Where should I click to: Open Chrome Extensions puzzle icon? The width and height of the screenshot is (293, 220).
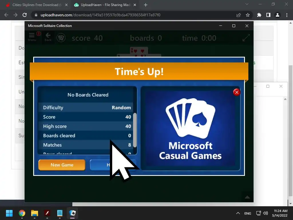click(x=259, y=15)
